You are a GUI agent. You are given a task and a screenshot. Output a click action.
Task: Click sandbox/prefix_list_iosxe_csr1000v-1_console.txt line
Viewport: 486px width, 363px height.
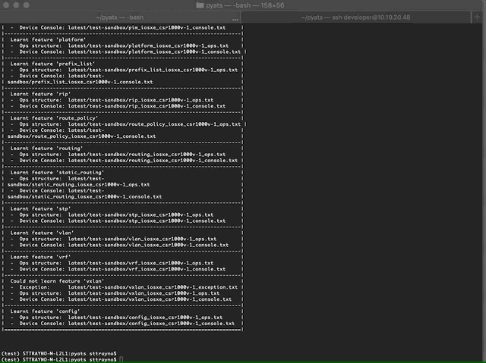(80, 82)
